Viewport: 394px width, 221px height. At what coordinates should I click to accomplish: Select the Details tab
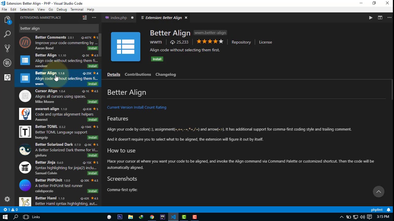[114, 75]
